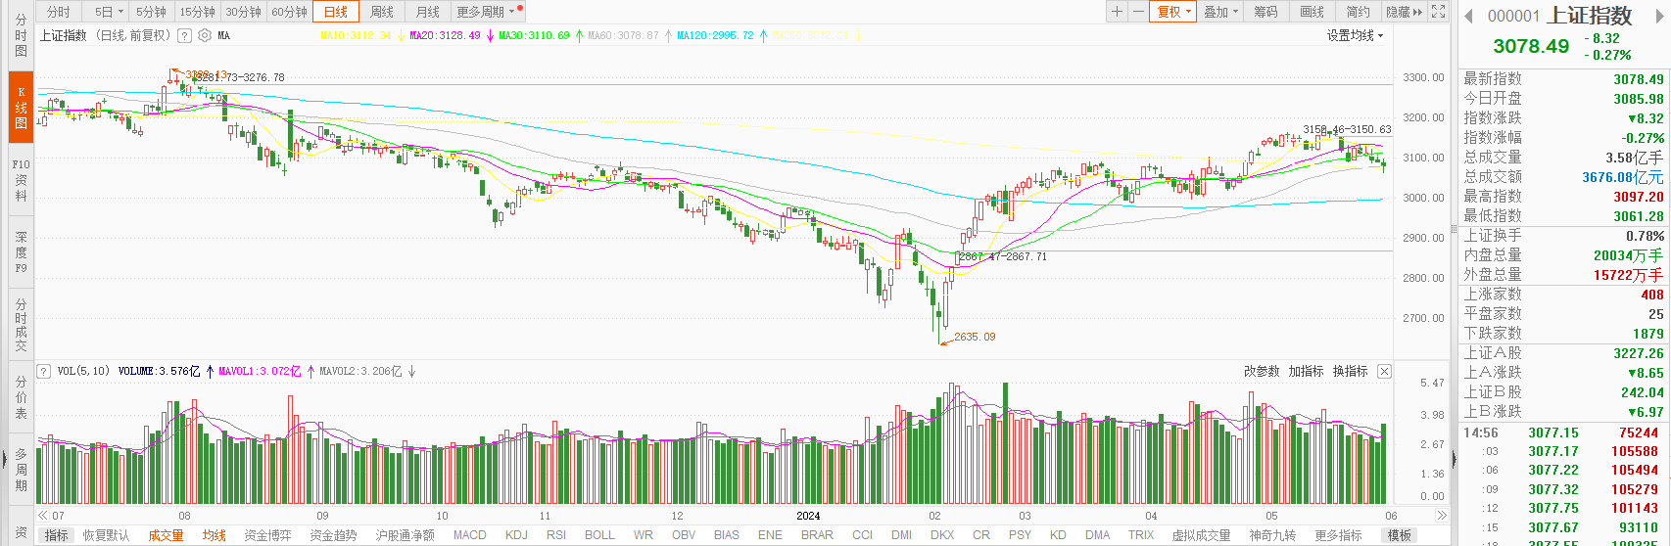
Task: Select 月线 monthly period tab
Action: point(428,12)
